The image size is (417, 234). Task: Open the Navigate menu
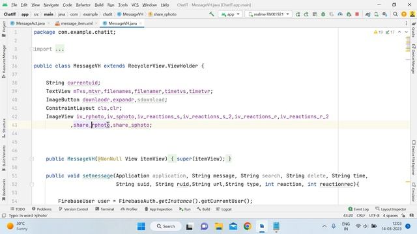[x=51, y=5]
